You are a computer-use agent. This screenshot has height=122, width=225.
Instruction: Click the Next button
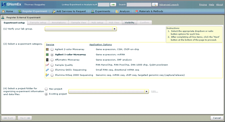click(x=25, y=118)
